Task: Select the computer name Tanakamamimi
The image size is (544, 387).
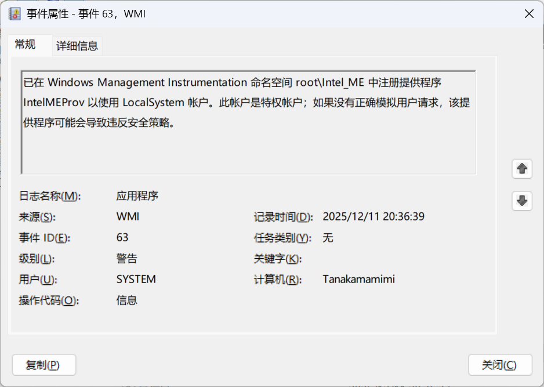Action: tap(359, 280)
